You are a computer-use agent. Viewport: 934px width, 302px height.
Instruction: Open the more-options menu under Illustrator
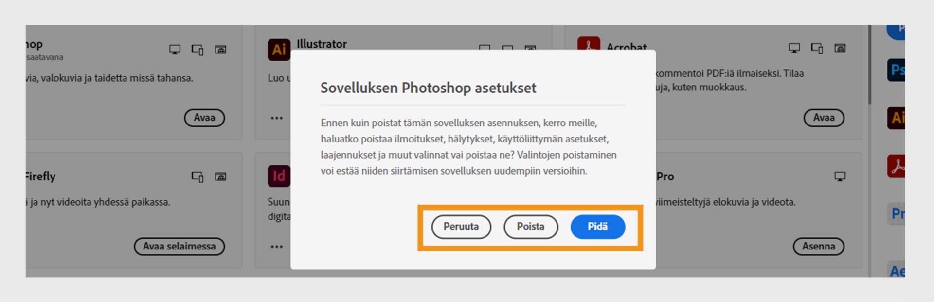coord(276,118)
